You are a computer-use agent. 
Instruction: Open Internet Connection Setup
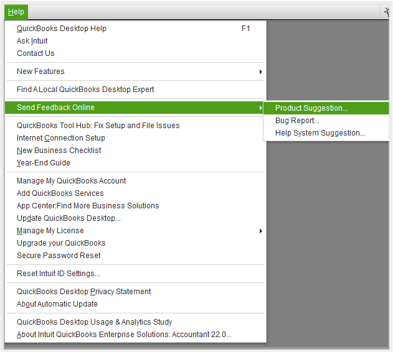tap(135, 138)
